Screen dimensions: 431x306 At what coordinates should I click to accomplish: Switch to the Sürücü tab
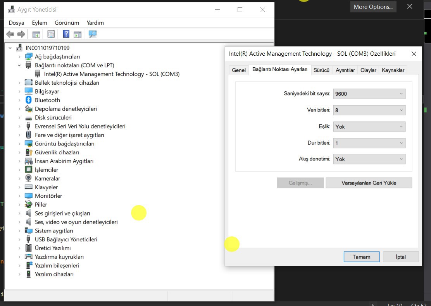pyautogui.click(x=321, y=70)
